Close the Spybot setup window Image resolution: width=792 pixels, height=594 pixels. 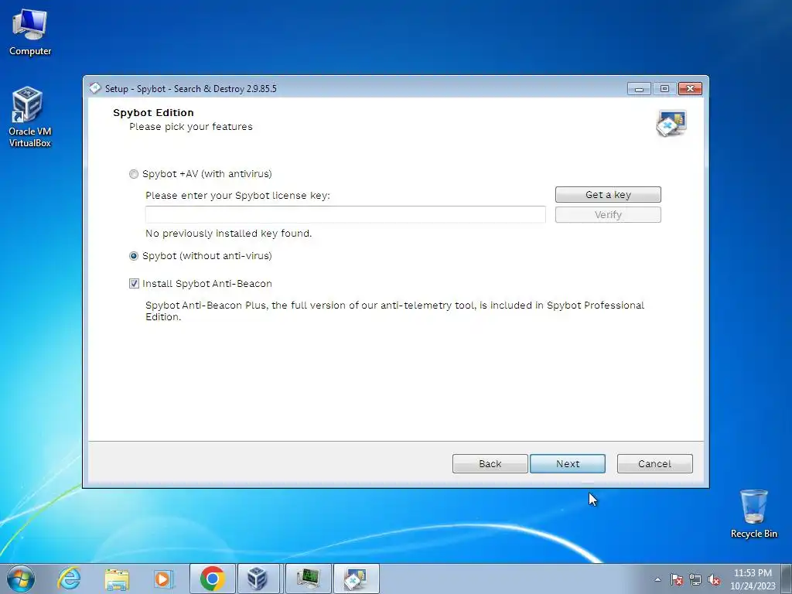pos(690,89)
